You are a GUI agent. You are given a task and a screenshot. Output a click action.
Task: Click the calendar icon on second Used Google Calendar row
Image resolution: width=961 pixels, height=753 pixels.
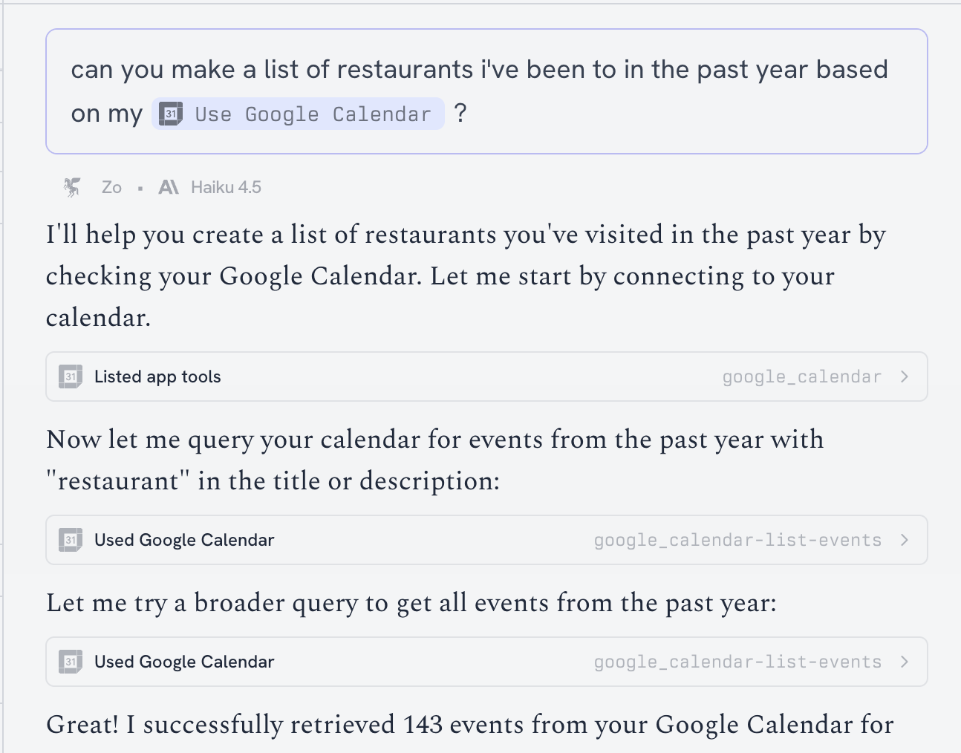pos(71,662)
